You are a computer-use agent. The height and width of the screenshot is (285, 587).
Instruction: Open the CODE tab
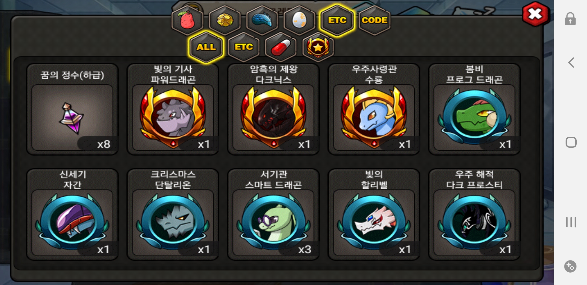(x=374, y=20)
